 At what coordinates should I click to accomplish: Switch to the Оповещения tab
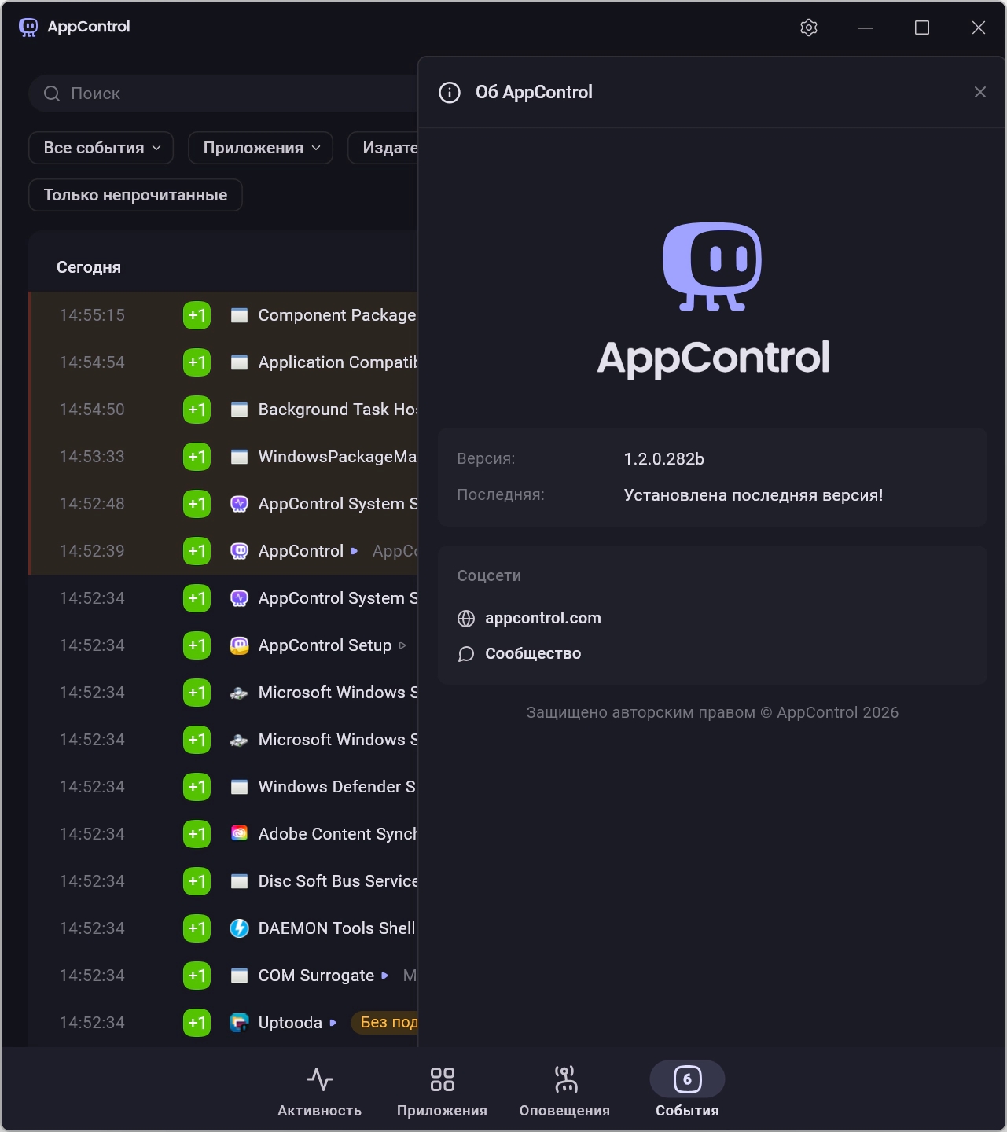pyautogui.click(x=564, y=1090)
